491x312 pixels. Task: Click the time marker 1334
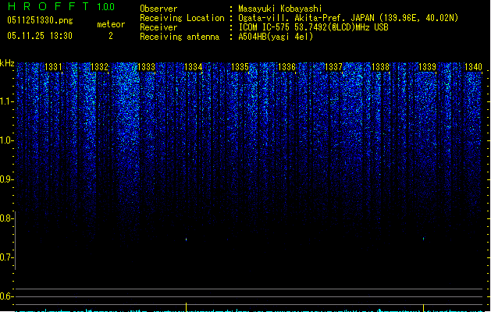[x=194, y=67]
